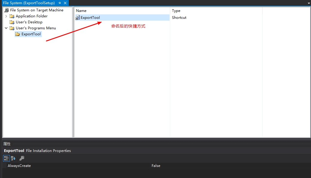Sort properties alphabetically with A-Z icon

pos(13,158)
